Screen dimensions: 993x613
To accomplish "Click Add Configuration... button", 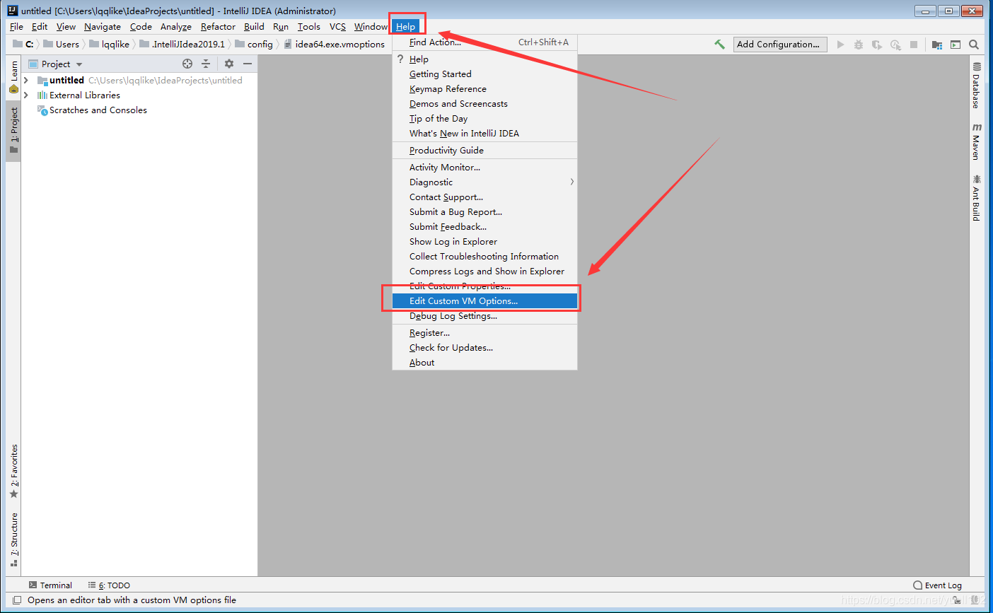I will tap(779, 45).
